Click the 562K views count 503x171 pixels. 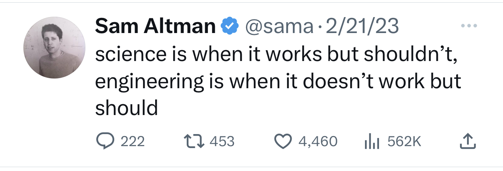pos(404,141)
